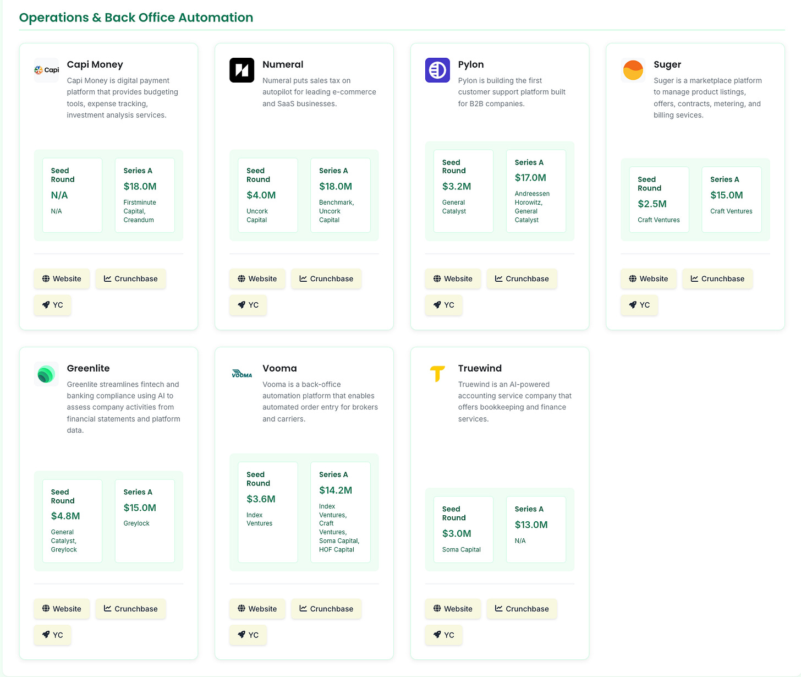801x677 pixels.
Task: Open Truewind YC button
Action: (444, 635)
